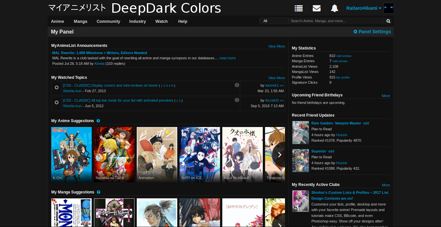The width and height of the screenshot is (441, 227).
Task: Open the Watch menu
Action: (162, 21)
